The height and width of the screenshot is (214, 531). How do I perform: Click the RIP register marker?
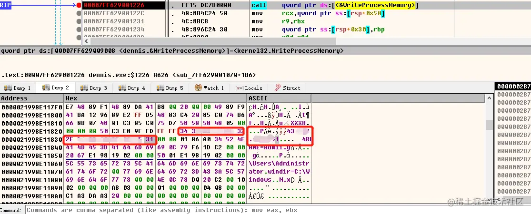pyautogui.click(x=6, y=5)
